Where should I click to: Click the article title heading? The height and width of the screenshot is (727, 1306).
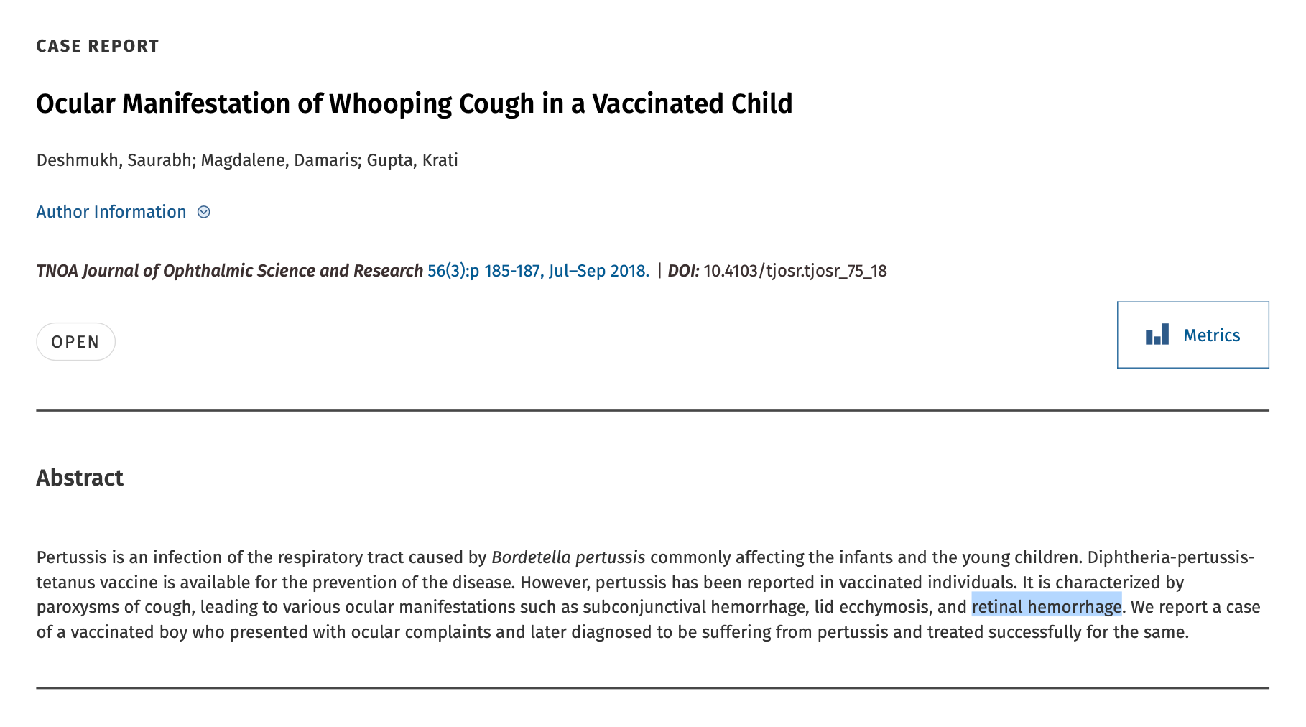tap(415, 103)
